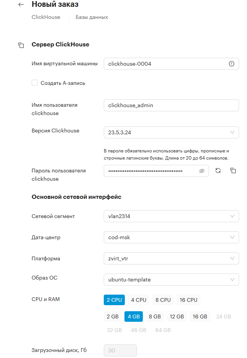The width and height of the screenshot is (247, 358).
Task: Open the Сетевой сегмент vlan2314 dropdown
Action: click(171, 216)
